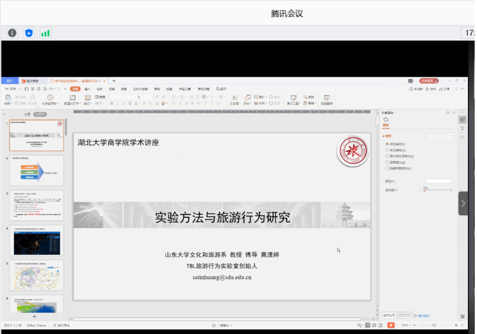The image size is (477, 334).
Task: Select the gradient fill radio option
Action: pos(387,150)
